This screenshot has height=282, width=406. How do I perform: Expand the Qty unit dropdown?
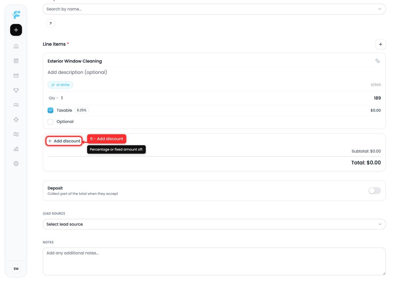53,98
